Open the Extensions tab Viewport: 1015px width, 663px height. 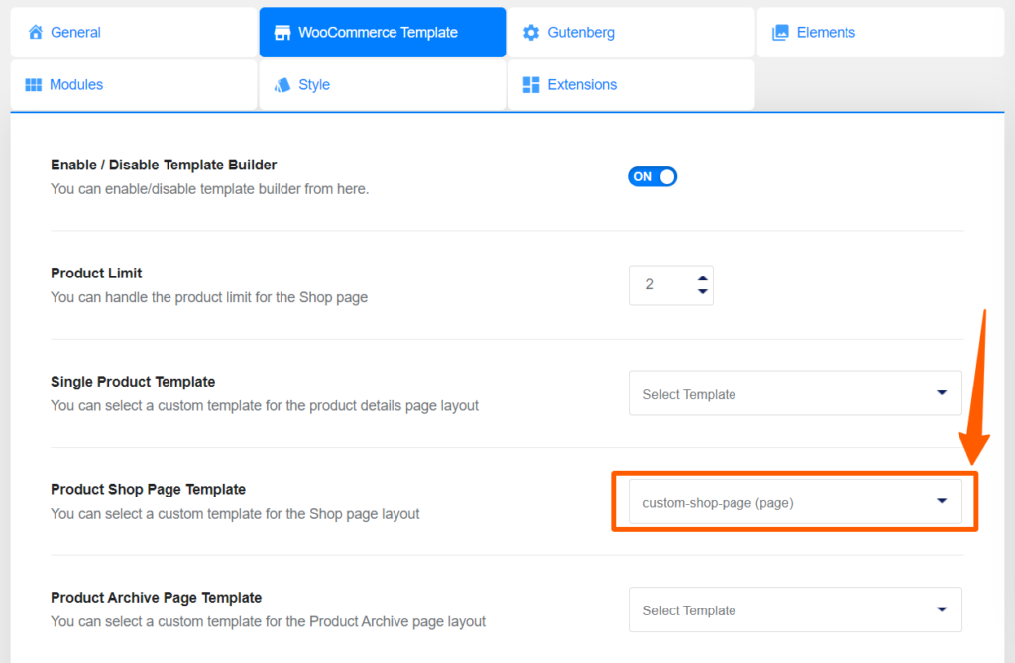pyautogui.click(x=631, y=85)
